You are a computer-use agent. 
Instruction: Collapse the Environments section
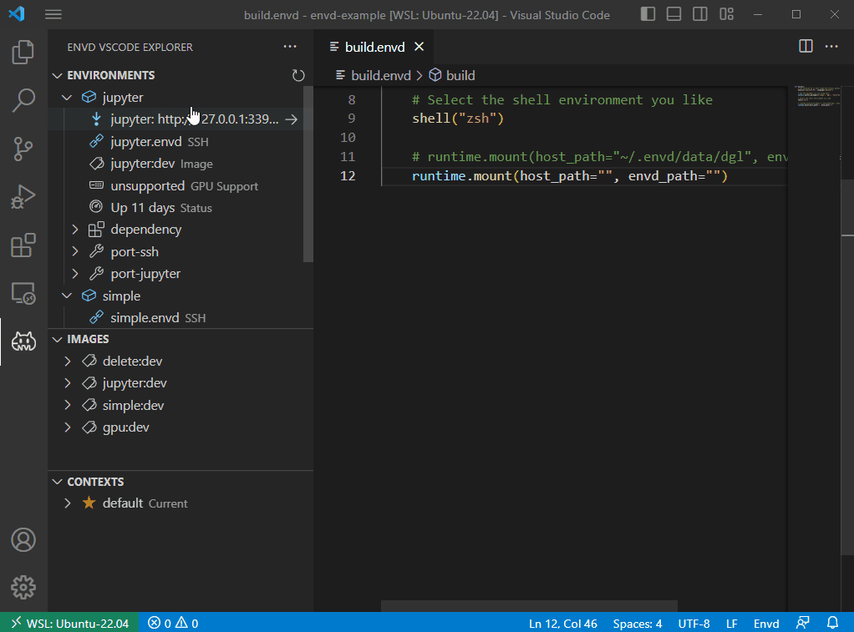[x=57, y=75]
